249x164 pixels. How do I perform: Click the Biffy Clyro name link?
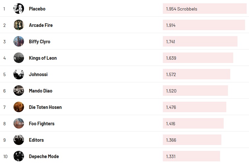[39, 42]
